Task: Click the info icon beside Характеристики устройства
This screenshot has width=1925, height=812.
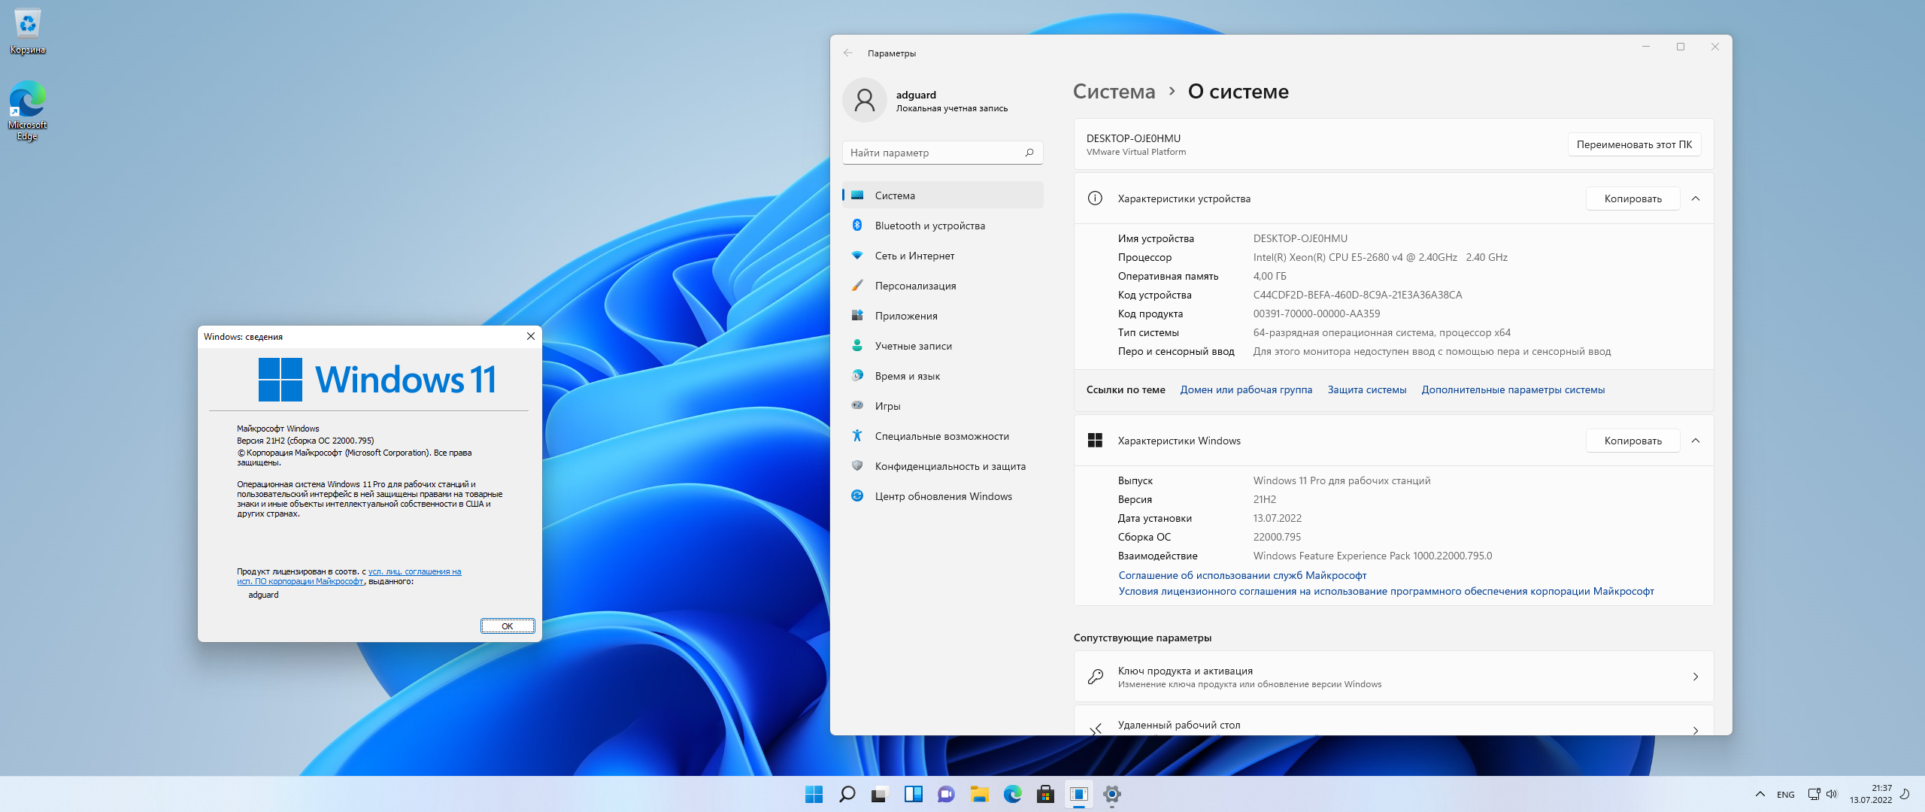Action: (x=1095, y=198)
